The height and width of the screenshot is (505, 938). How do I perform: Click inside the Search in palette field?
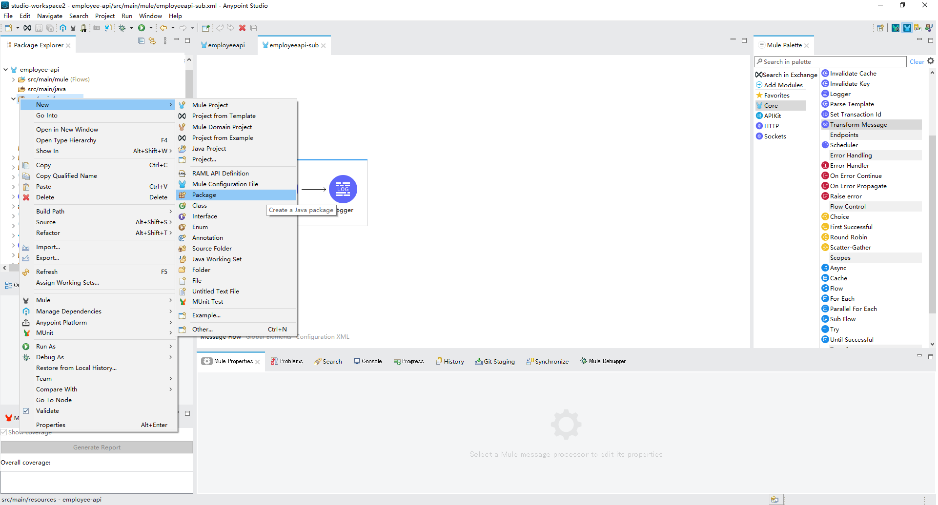point(830,61)
